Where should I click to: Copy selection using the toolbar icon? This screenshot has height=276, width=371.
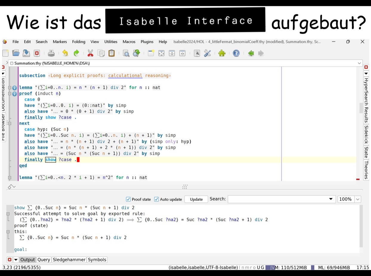pyautogui.click(x=101, y=53)
